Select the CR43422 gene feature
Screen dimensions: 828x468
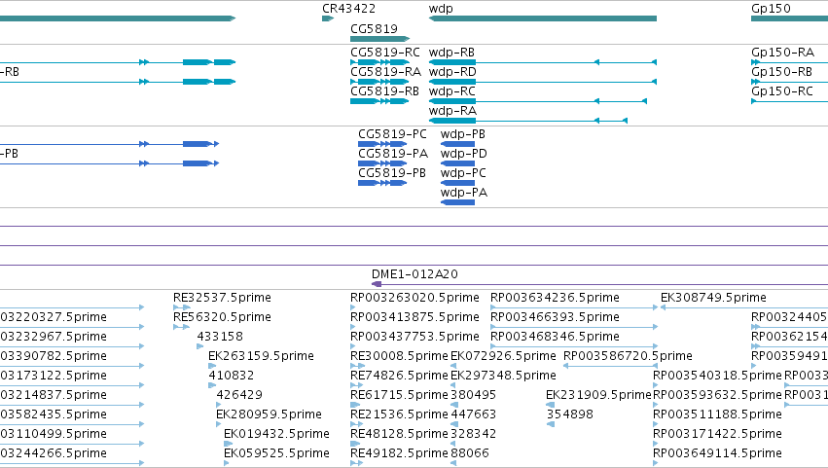tap(328, 18)
